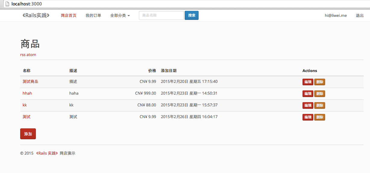Go to 网店首页 in navbar

pos(69,16)
